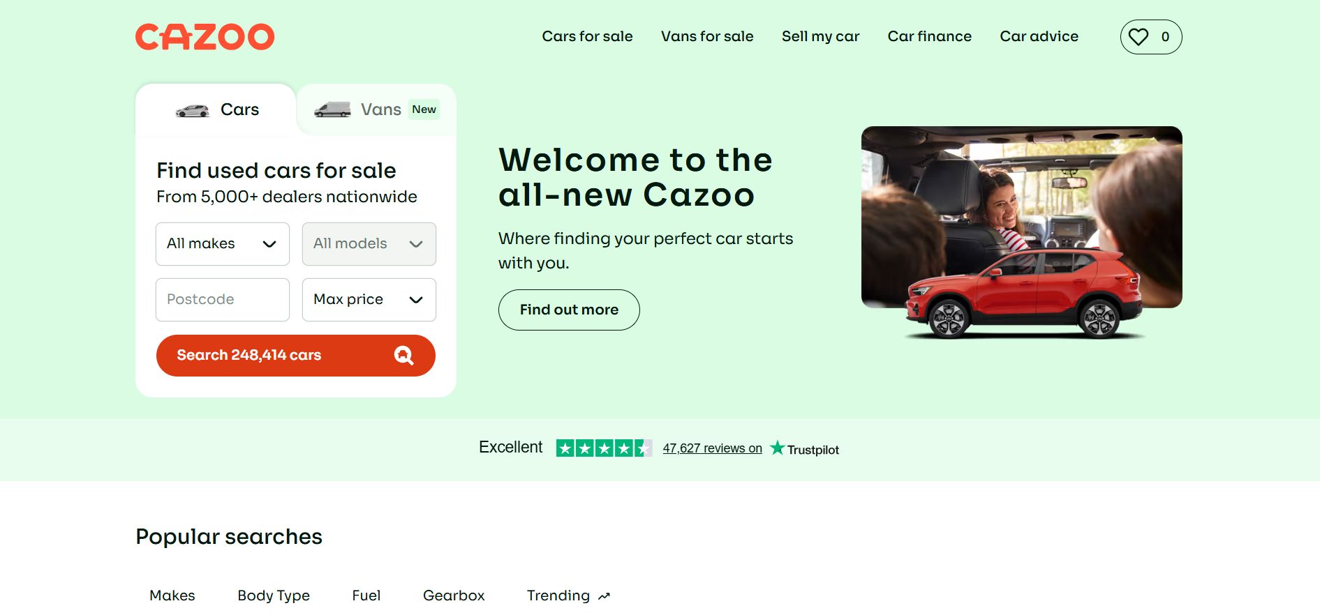This screenshot has width=1320, height=615.
Task: Expand the All makes dropdown
Action: coord(223,244)
